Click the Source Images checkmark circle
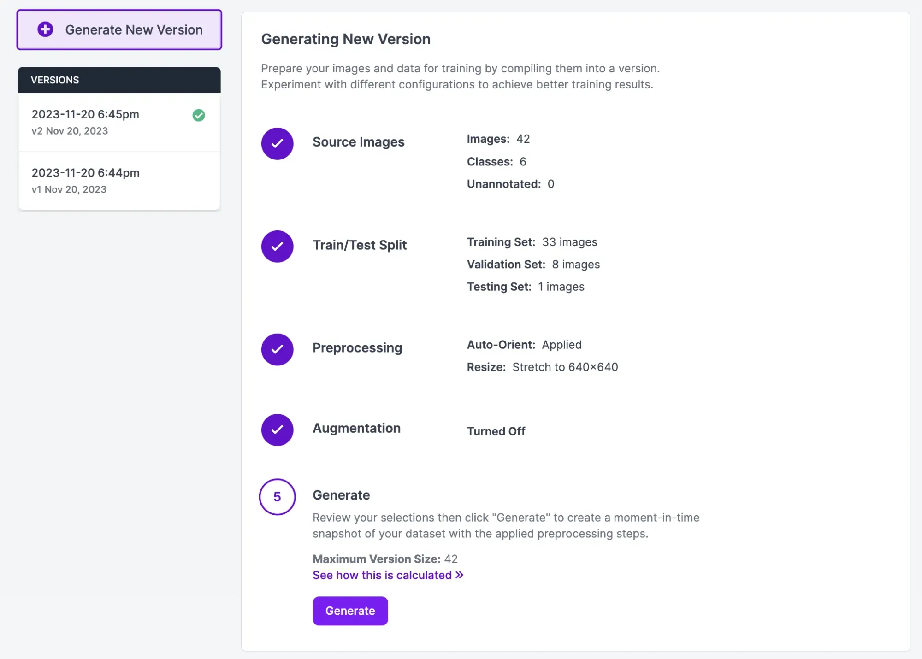This screenshot has width=922, height=659. tap(277, 144)
